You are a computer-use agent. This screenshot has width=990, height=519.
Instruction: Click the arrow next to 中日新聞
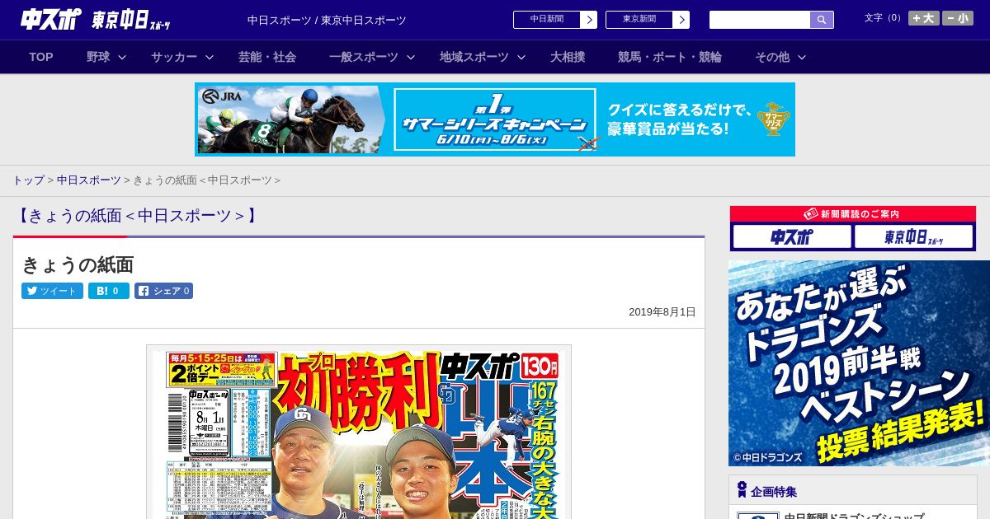[589, 20]
